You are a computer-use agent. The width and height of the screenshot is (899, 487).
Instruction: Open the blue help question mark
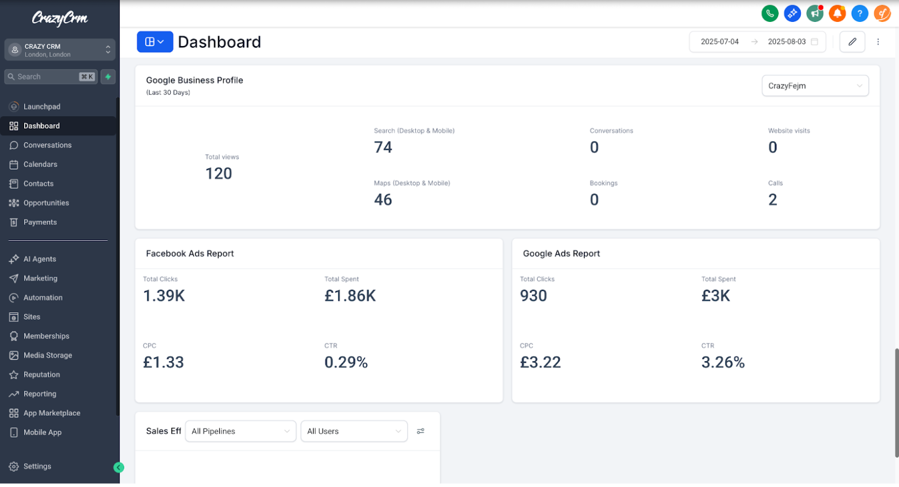point(859,13)
